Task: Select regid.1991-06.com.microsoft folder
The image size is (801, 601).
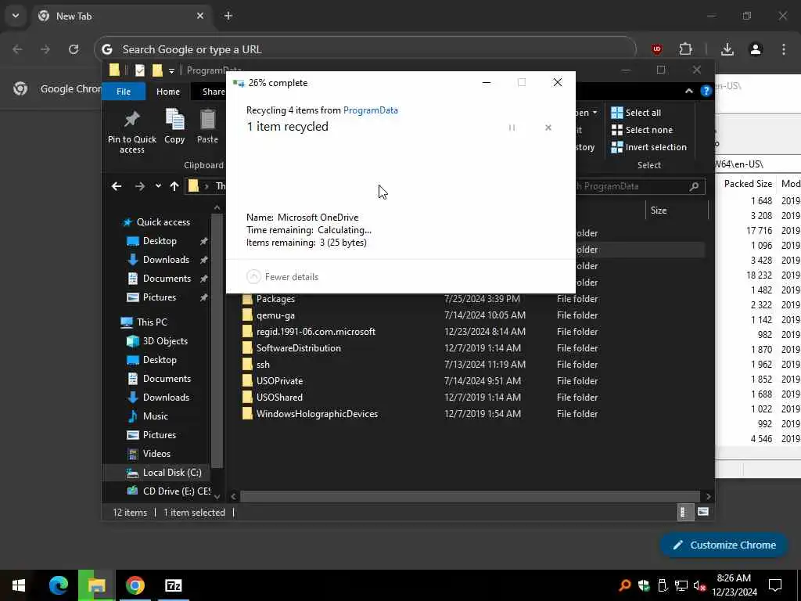Action: [x=316, y=332]
